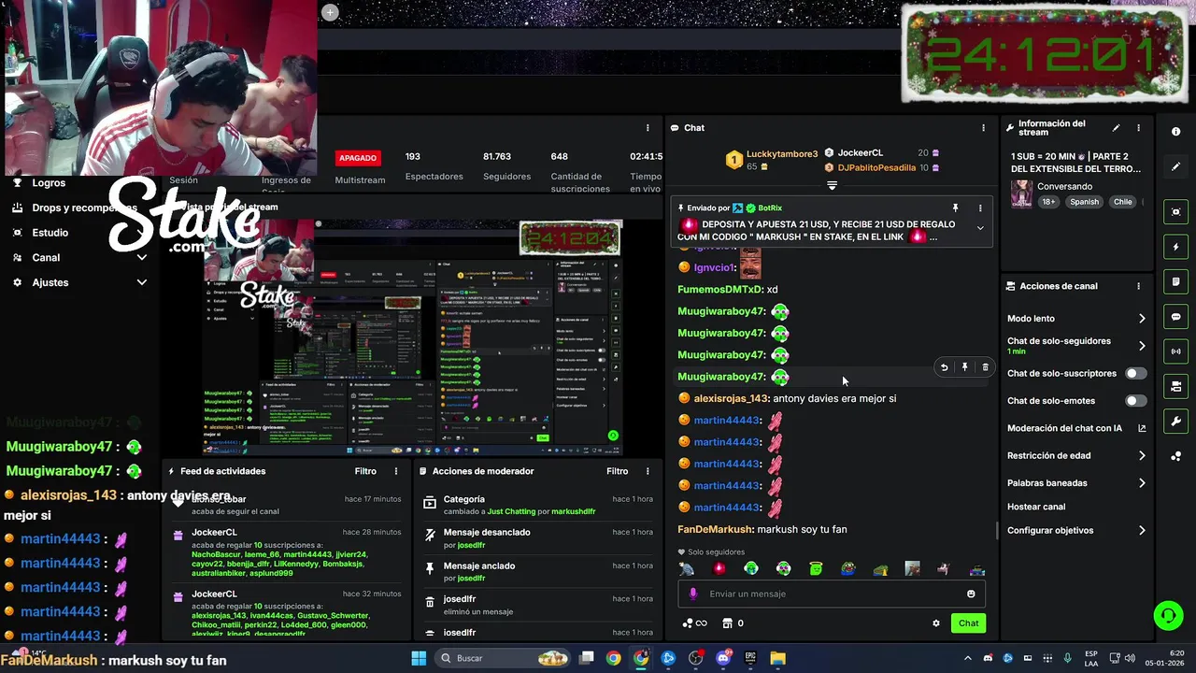Open Drops y recompensas sidebar item

point(84,208)
